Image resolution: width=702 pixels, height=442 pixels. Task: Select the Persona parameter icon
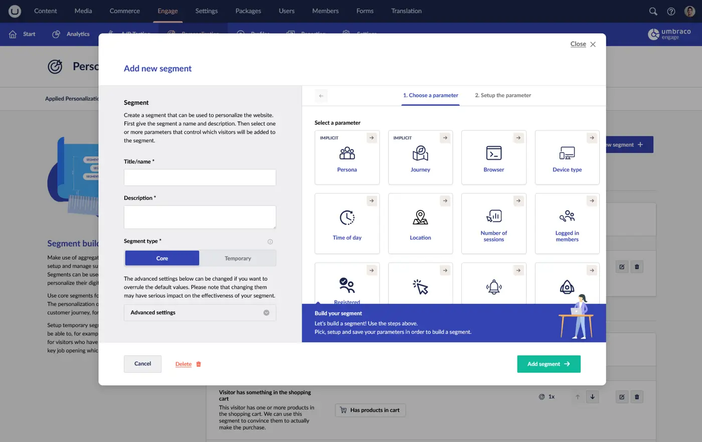[x=347, y=153]
